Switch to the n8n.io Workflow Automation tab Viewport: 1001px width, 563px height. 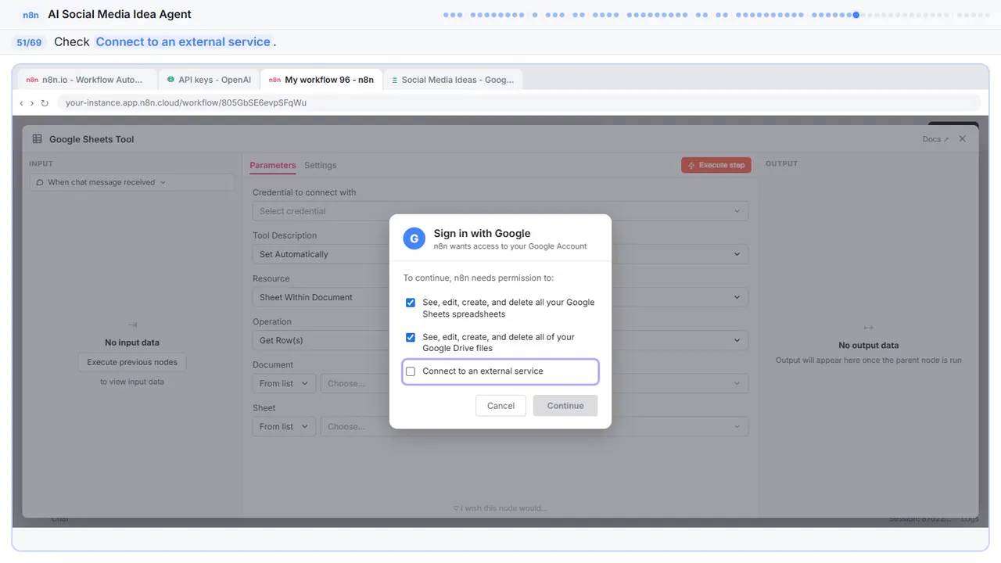tap(85, 80)
